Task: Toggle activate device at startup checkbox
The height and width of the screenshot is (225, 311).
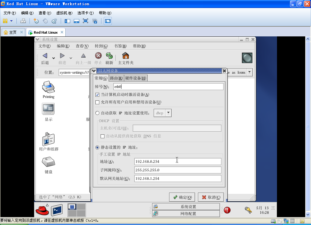Action: click(x=97, y=95)
